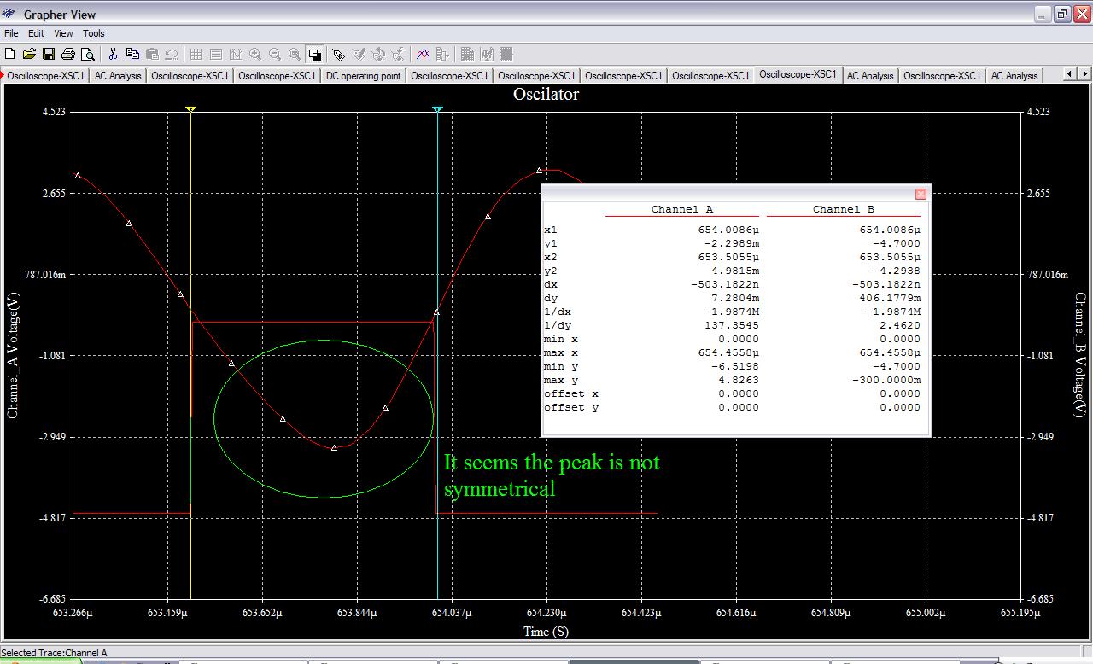
Task: Select the highlighted active Oscilloscope-XSC1 tab
Action: click(x=798, y=74)
